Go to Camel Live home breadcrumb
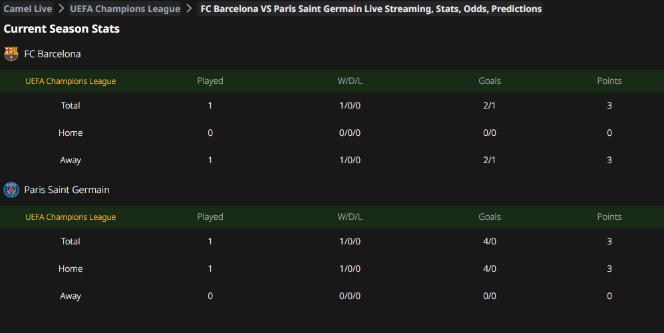The width and height of the screenshot is (664, 333). [x=28, y=9]
